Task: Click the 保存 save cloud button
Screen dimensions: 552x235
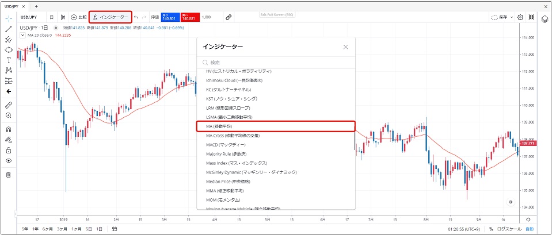Action: click(500, 17)
